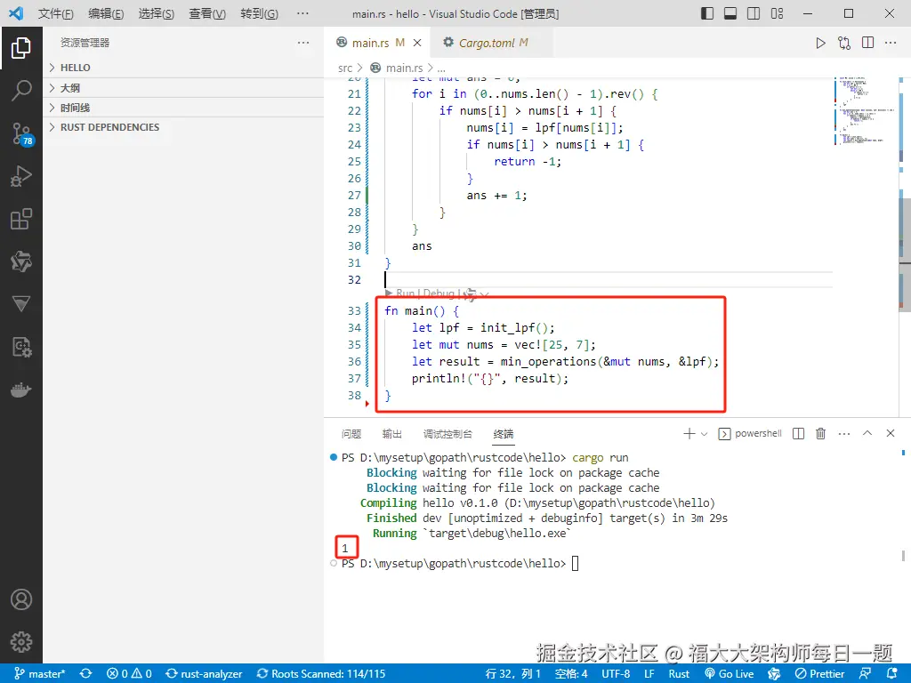
Task: Toggle bottom panel layout icon
Action: tap(730, 13)
